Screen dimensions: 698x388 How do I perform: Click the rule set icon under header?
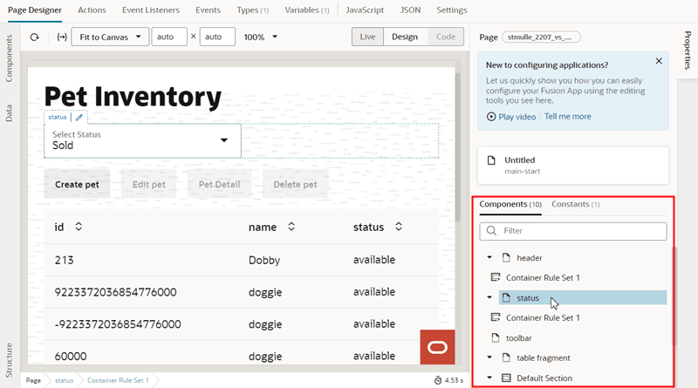[496, 277]
